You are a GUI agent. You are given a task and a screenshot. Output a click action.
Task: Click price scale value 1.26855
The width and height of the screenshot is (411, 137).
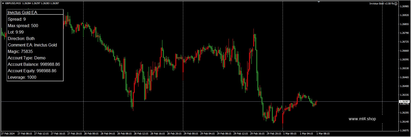(x=405, y=24)
